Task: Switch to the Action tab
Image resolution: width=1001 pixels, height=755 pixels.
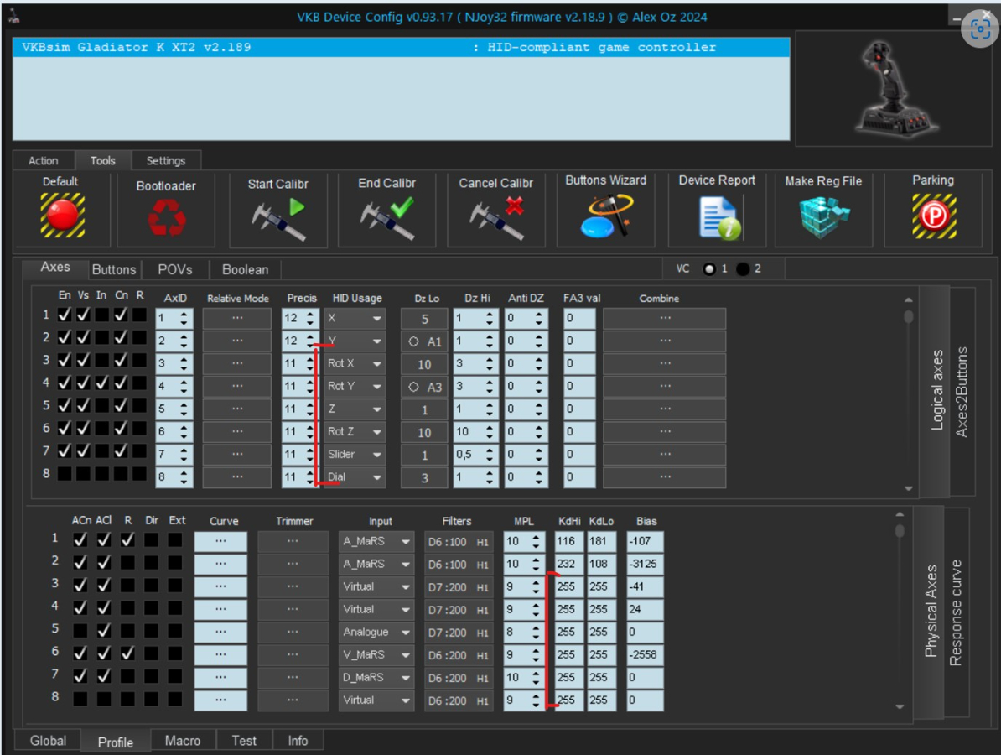Action: pos(44,161)
